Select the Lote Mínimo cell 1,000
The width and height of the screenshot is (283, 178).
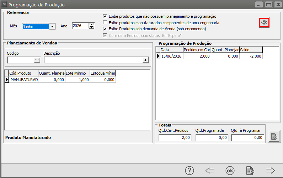click(x=78, y=80)
